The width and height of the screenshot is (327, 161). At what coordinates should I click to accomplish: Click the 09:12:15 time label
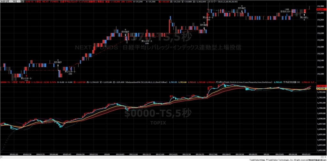coord(147,155)
